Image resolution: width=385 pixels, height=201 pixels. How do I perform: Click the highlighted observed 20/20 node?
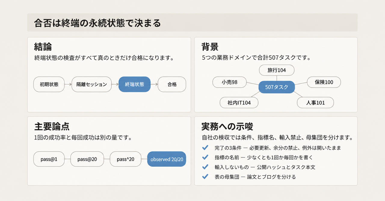167,159
